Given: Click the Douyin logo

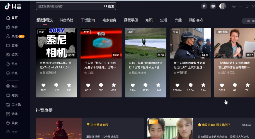Looking at the screenshot, I should (13, 6).
